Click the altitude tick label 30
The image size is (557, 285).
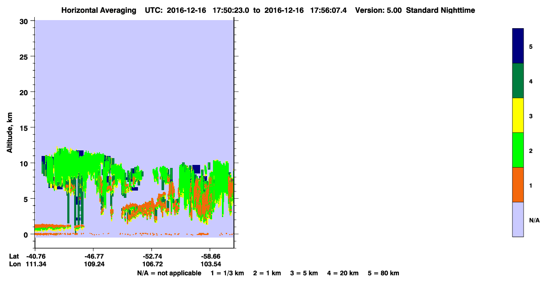click(24, 21)
